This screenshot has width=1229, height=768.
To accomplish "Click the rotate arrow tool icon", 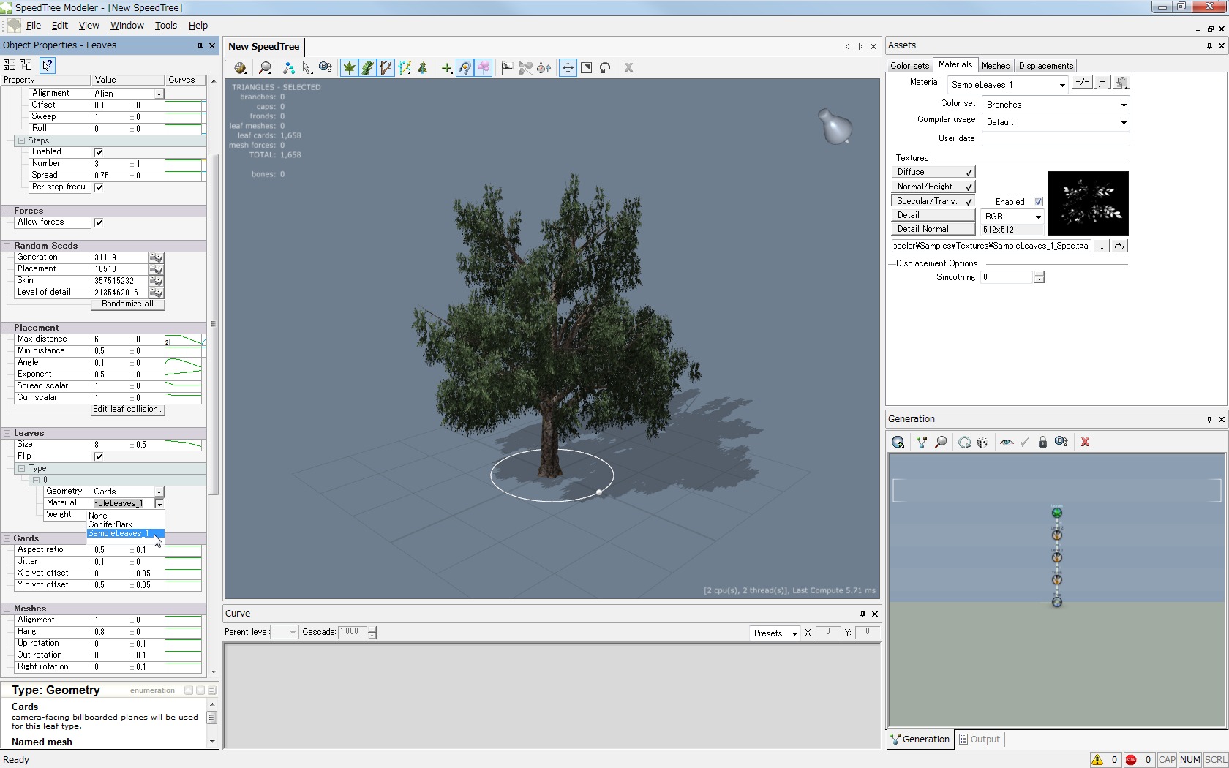I will tap(605, 68).
